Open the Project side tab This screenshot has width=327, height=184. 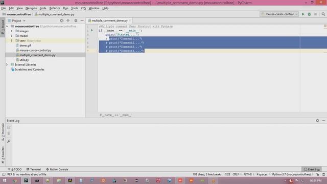coord(3,27)
